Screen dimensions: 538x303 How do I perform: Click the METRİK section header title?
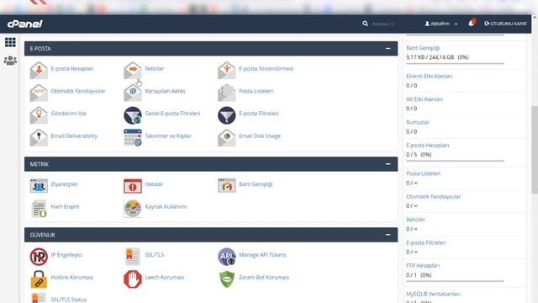[40, 164]
